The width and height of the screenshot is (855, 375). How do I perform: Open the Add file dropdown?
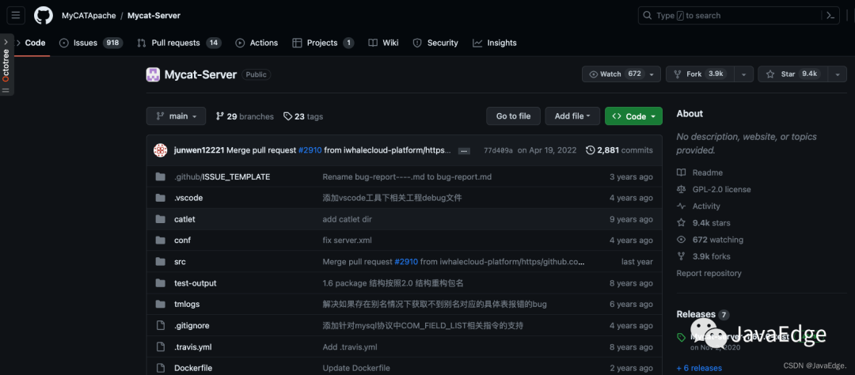[x=572, y=116]
